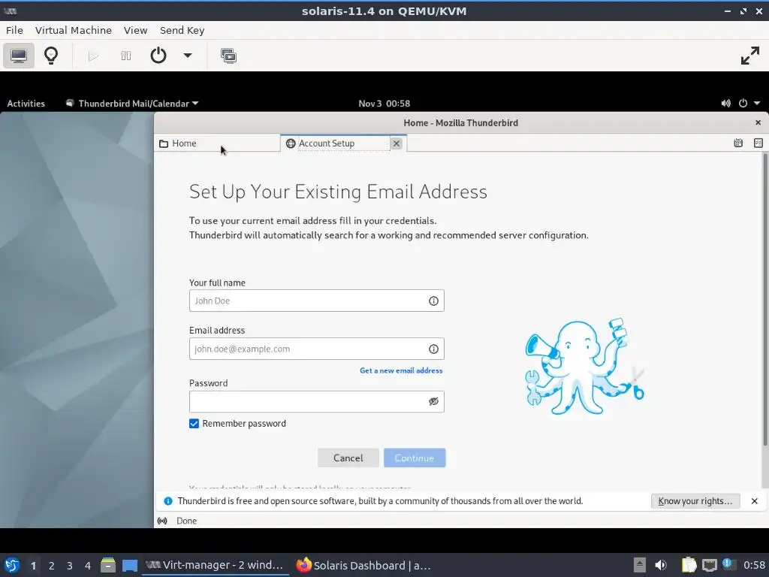Click the notification info icon

point(168,501)
